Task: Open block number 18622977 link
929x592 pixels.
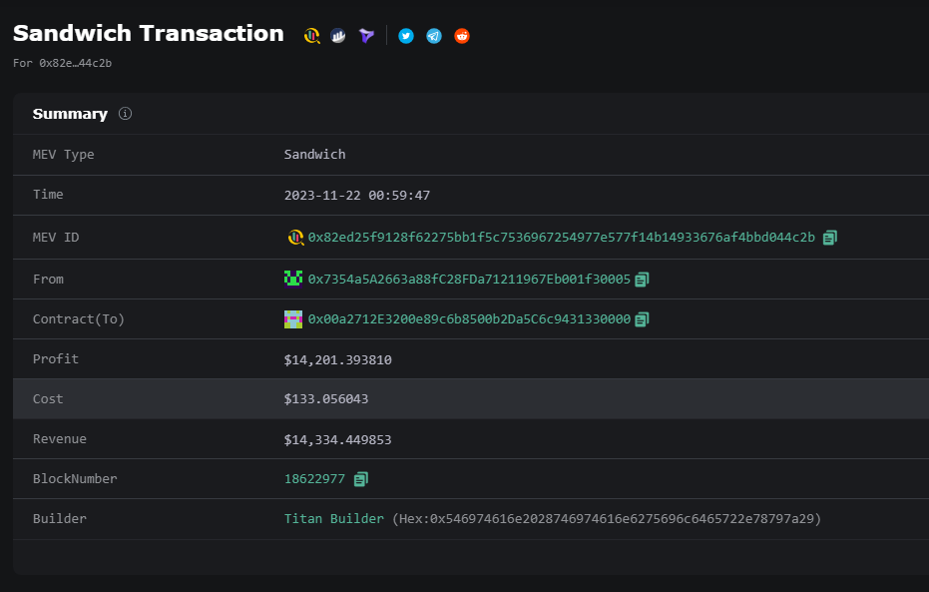Action: [314, 479]
